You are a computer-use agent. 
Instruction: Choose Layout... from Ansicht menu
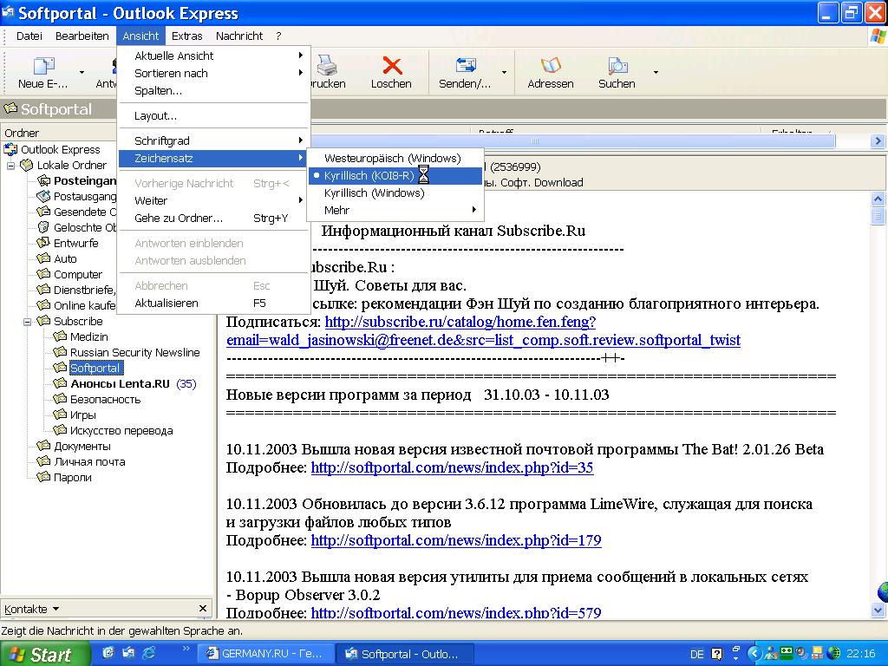(x=214, y=115)
